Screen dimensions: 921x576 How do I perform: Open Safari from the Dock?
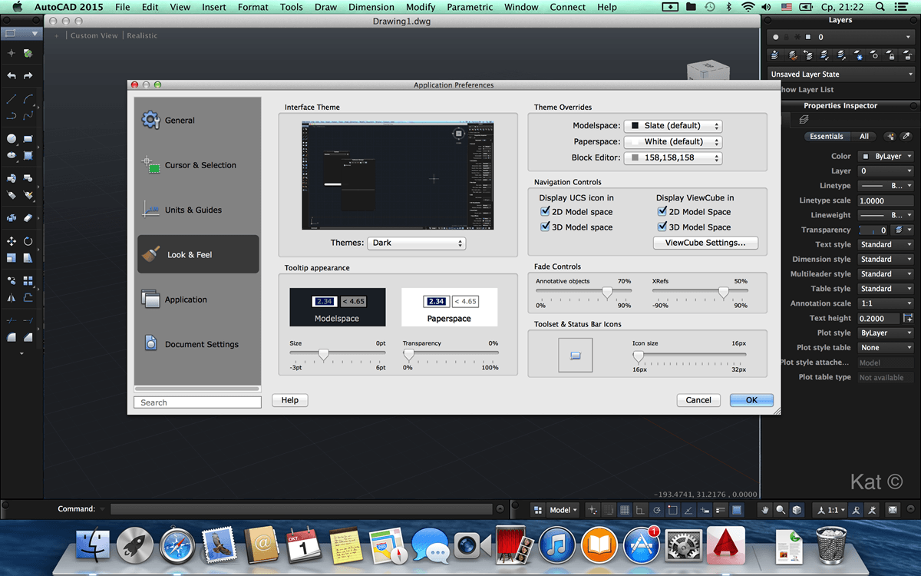(177, 546)
